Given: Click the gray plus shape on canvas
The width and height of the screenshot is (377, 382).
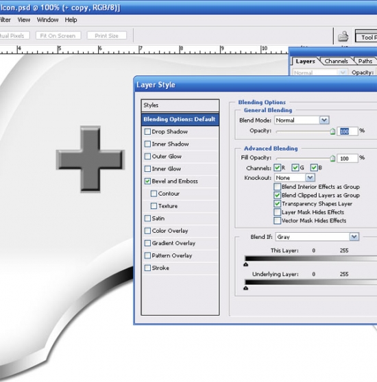Looking at the screenshot, I should 90,160.
